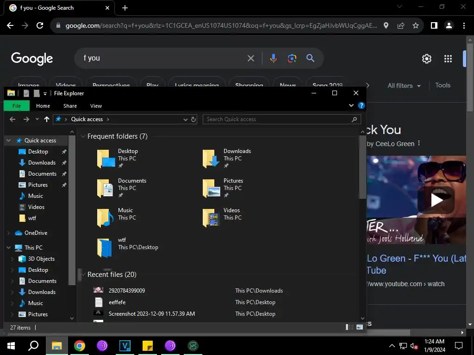Select Music under Quick access sidebar
This screenshot has height=355, width=474.
point(35,196)
